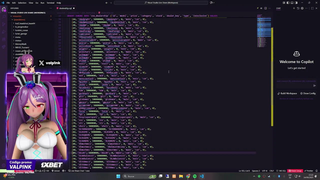Viewport: 320px width, 180px height.
Task: Switch to the CHAT tab
Action: click(x=278, y=8)
